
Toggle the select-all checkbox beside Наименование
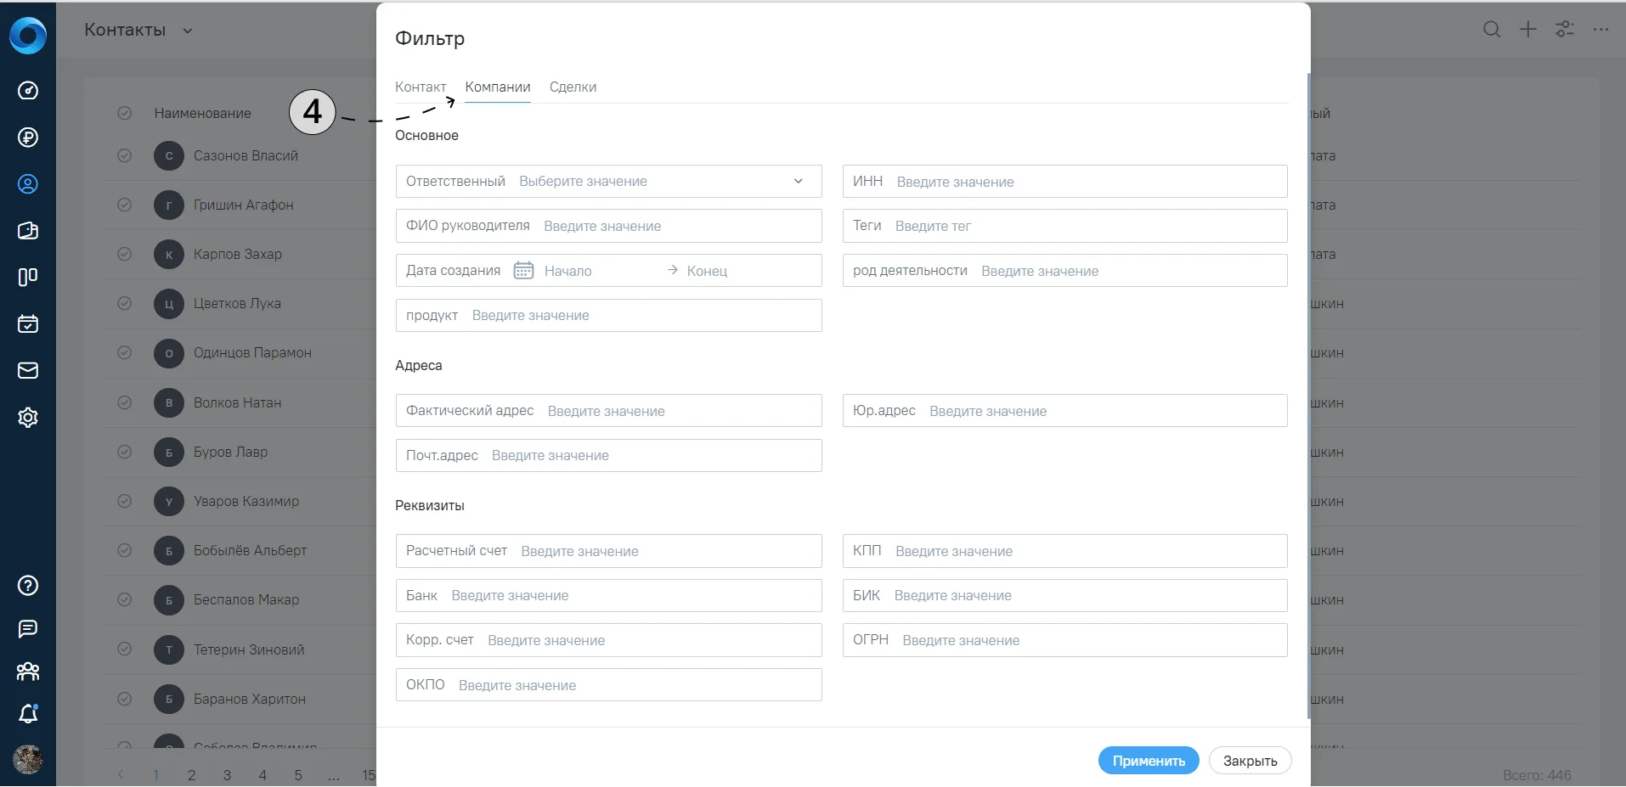(x=125, y=113)
